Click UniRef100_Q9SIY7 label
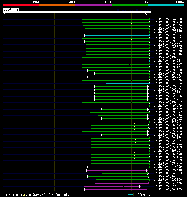Image resolution: width=187 pixels, height=197 pixels. (168, 67)
